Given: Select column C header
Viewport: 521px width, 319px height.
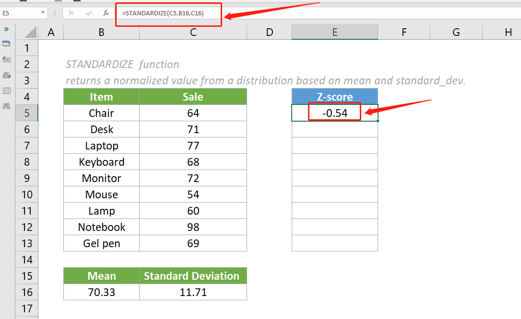Looking at the screenshot, I should click(x=193, y=32).
